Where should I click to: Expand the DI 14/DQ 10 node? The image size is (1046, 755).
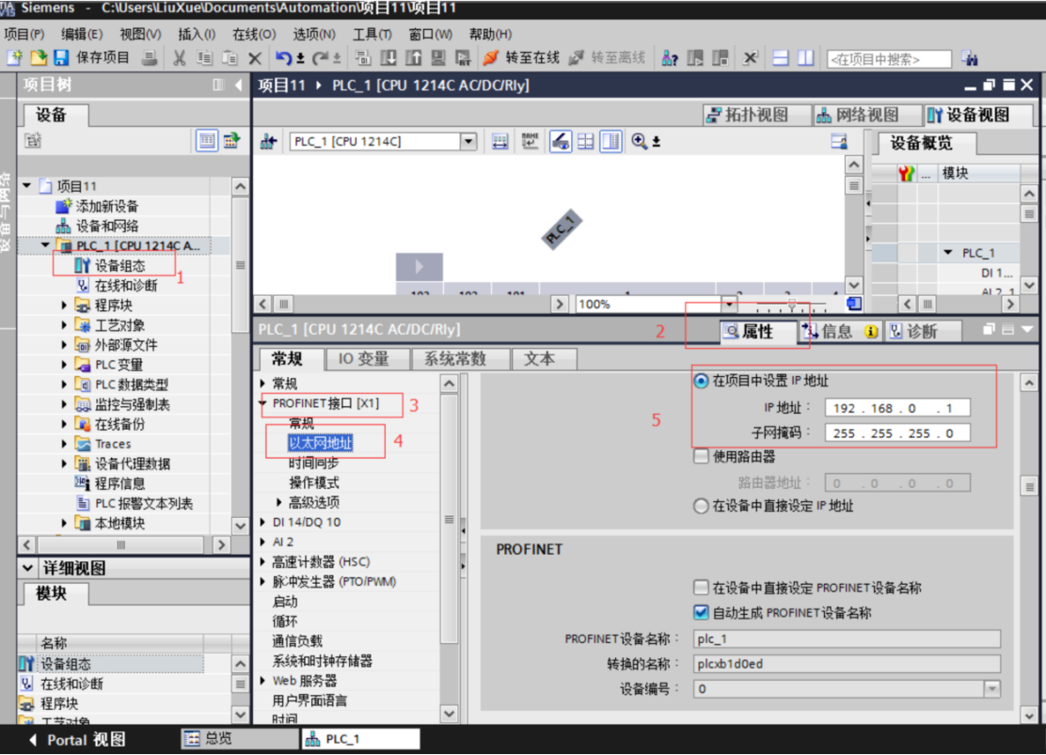(262, 522)
